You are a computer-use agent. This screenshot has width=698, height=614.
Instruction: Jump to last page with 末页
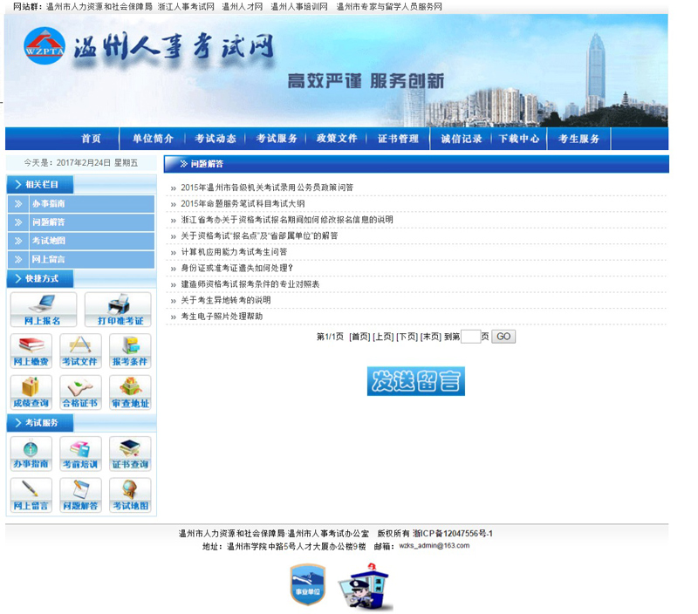pyautogui.click(x=430, y=337)
